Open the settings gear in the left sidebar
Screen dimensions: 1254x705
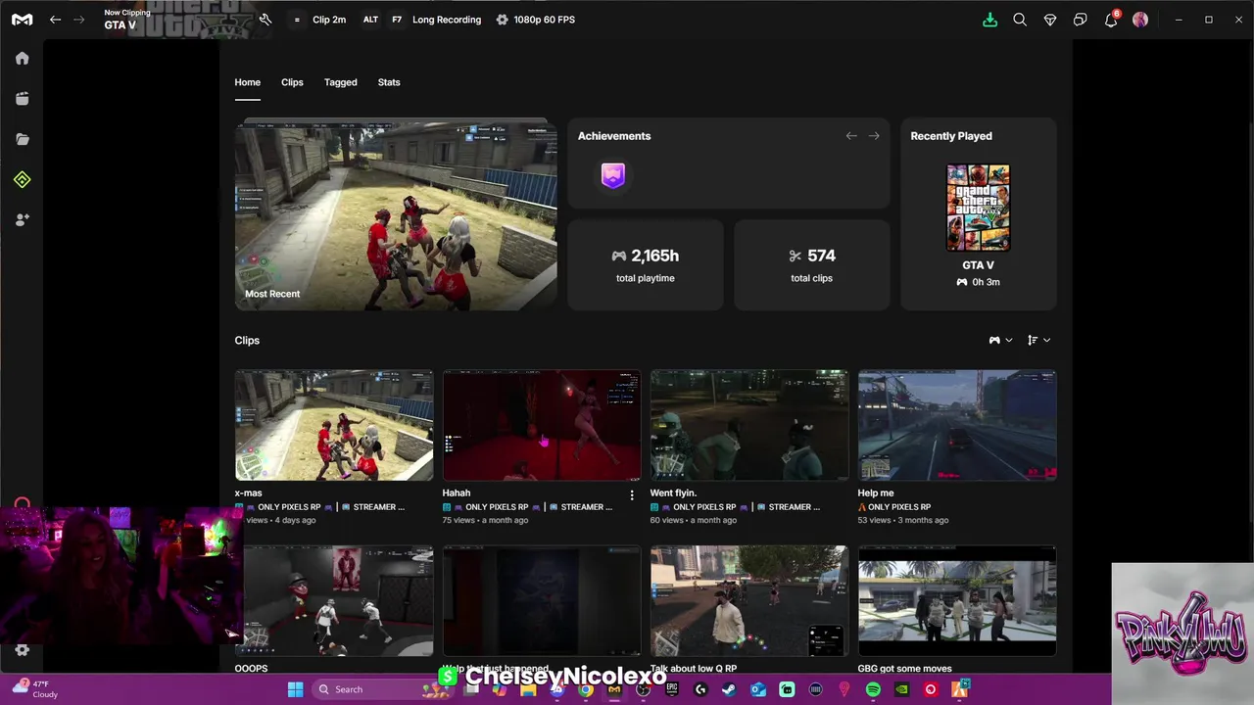tap(22, 650)
